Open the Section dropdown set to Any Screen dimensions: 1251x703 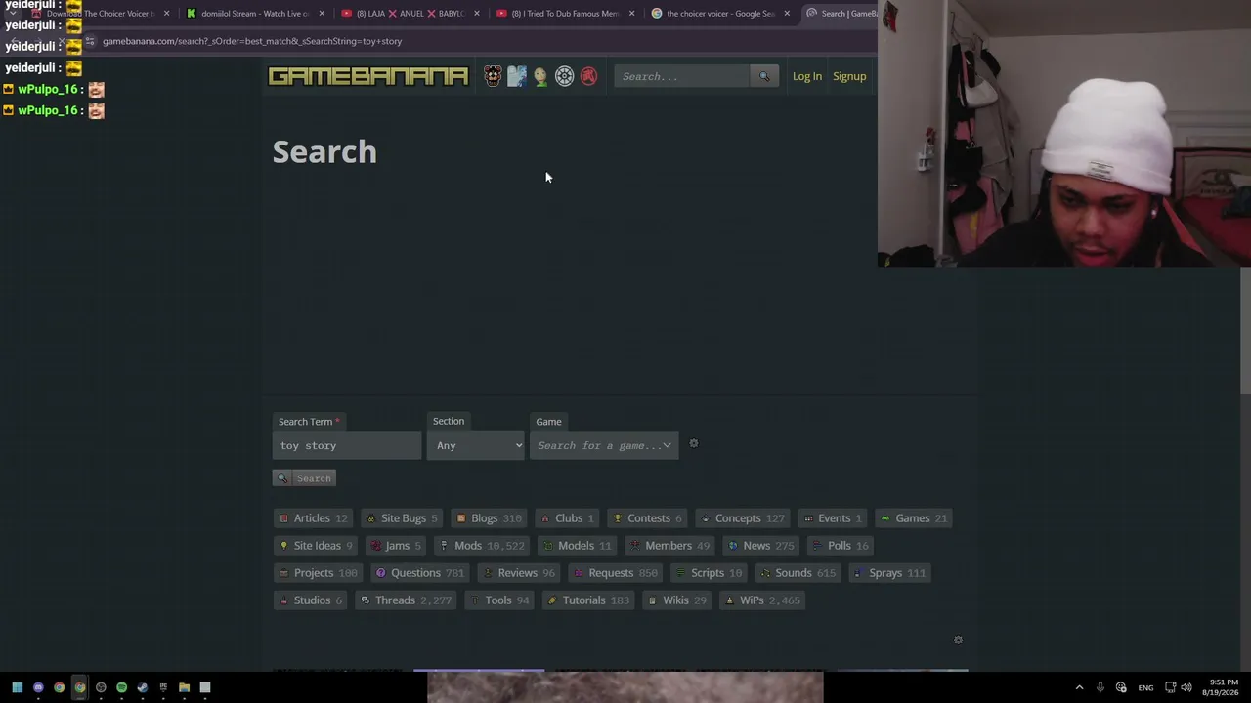click(476, 445)
